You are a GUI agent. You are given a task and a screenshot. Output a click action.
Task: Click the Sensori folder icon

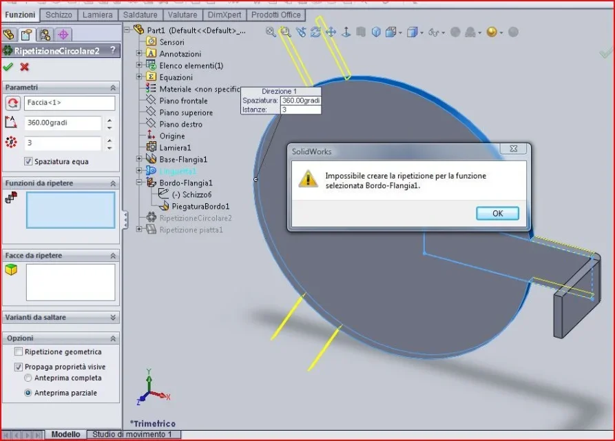click(151, 41)
